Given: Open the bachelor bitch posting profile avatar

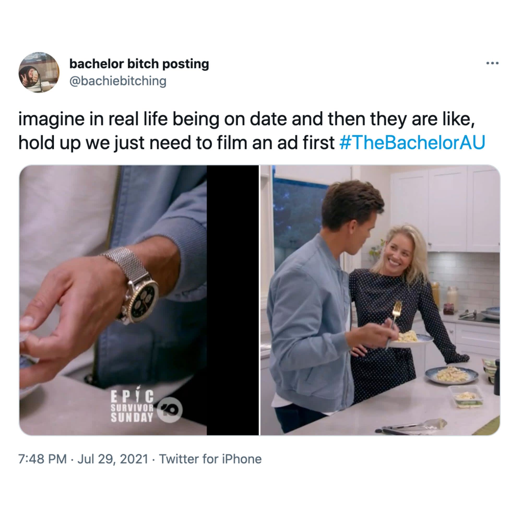Looking at the screenshot, I should coord(39,72).
